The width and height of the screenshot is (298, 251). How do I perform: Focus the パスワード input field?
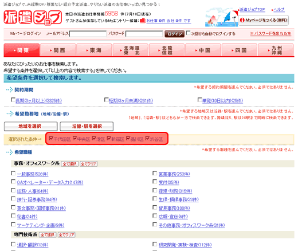(144, 34)
